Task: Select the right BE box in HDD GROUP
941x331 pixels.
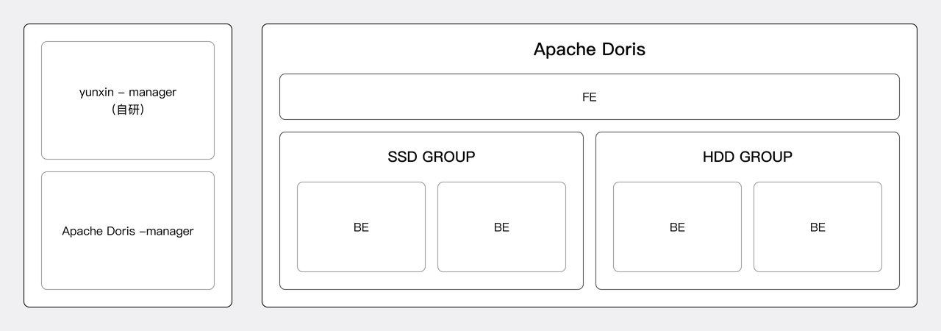Action: 817,250
